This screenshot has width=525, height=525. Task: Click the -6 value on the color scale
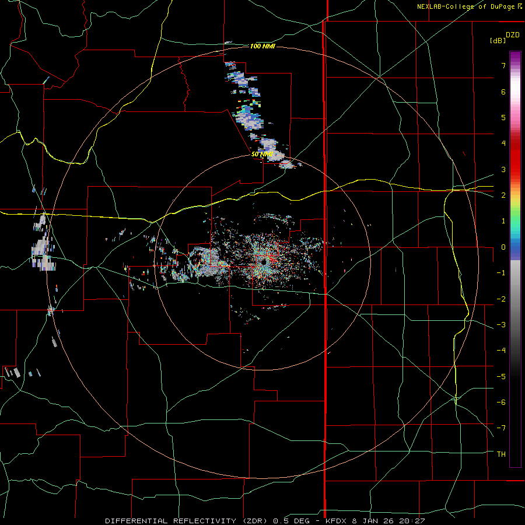pos(501,402)
